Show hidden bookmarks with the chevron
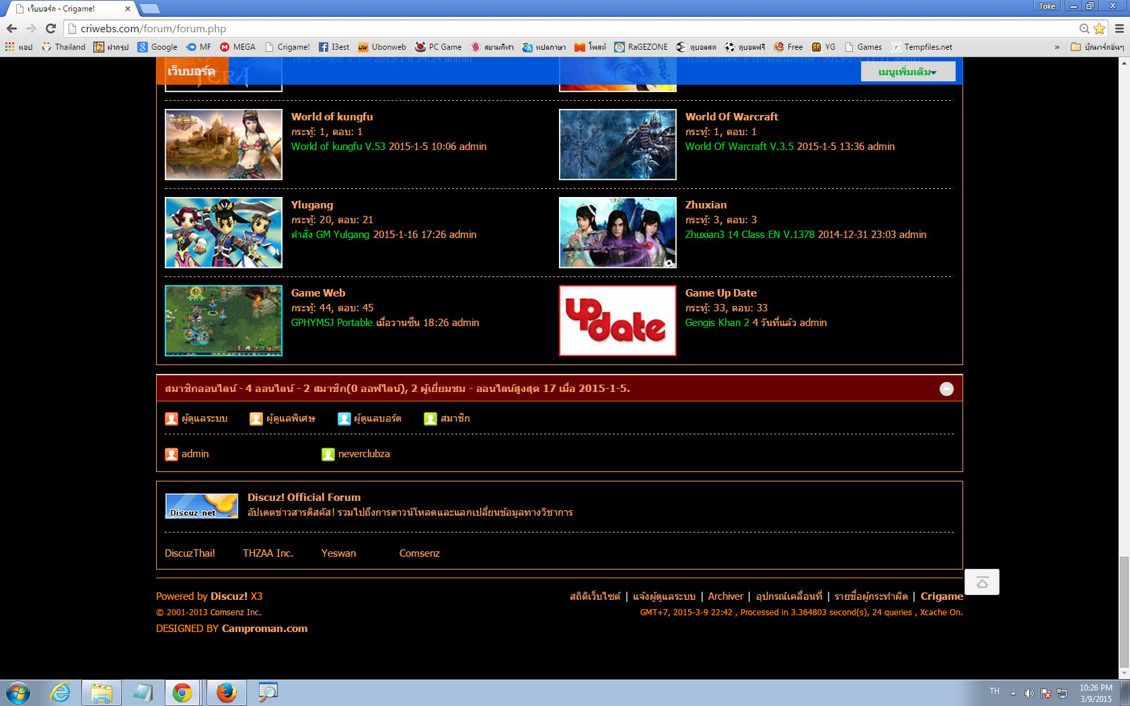 1057,47
